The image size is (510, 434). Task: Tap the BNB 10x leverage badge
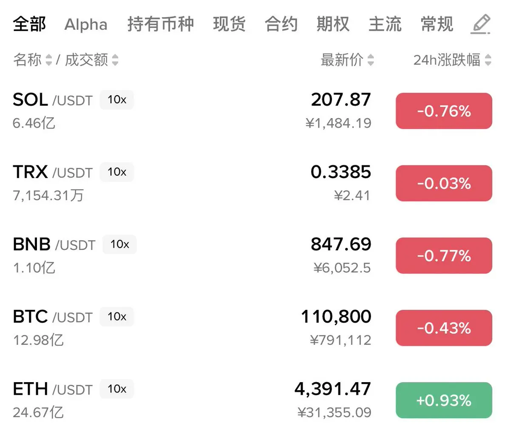pyautogui.click(x=120, y=244)
